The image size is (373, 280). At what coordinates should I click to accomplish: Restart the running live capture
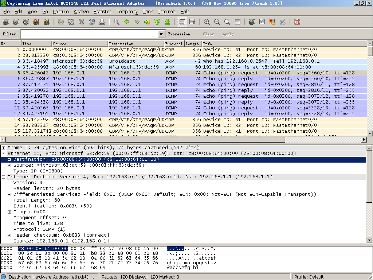(47, 22)
